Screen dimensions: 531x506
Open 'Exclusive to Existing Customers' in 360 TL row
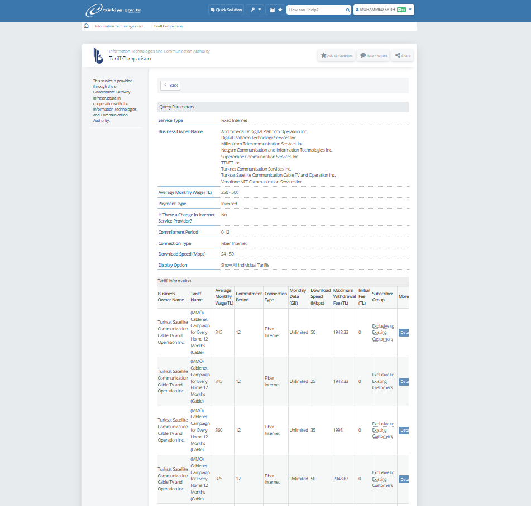click(383, 430)
